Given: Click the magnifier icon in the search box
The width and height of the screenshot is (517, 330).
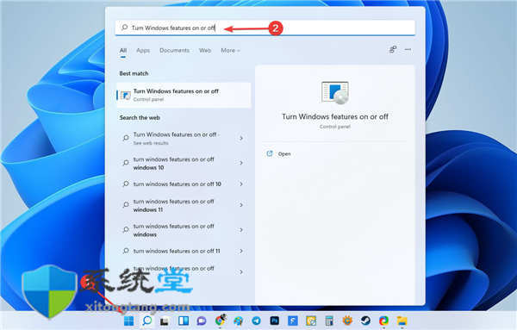Looking at the screenshot, I should pos(124,28).
